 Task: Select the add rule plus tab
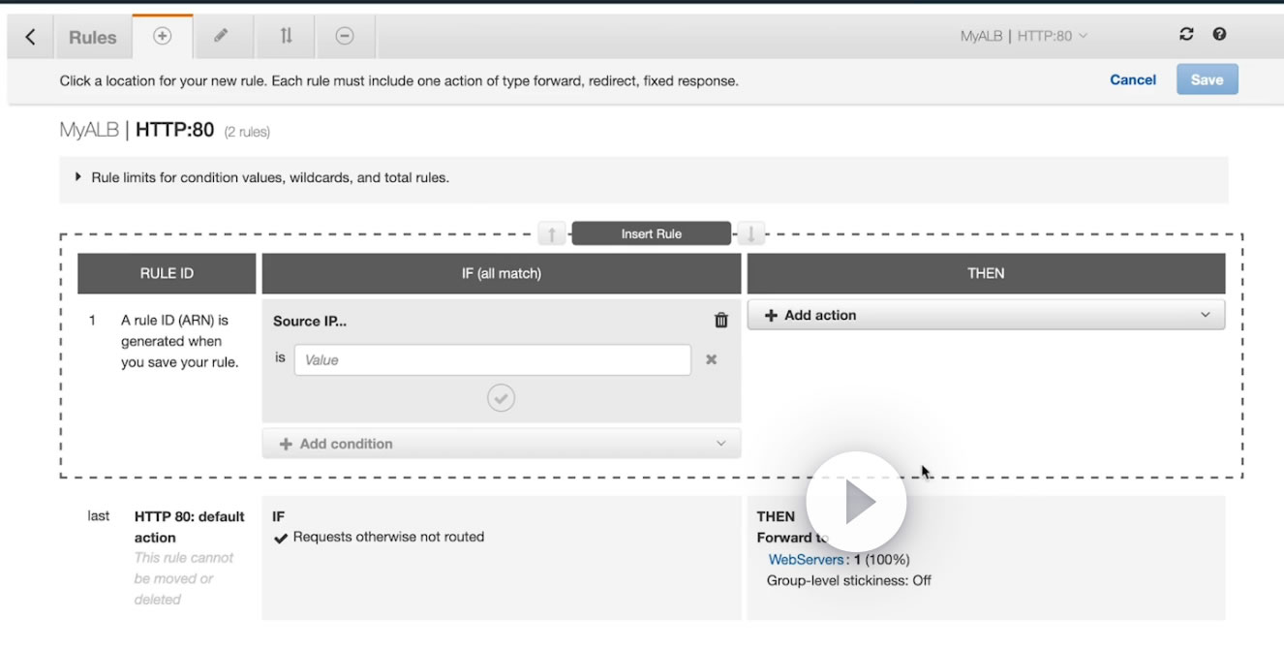[x=163, y=36]
